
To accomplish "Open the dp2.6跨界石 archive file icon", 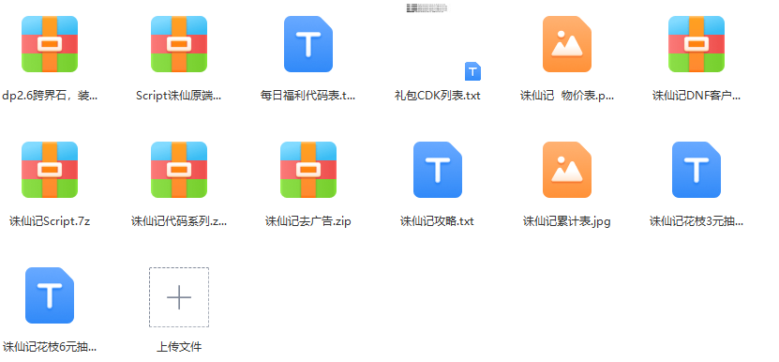I will tap(50, 44).
